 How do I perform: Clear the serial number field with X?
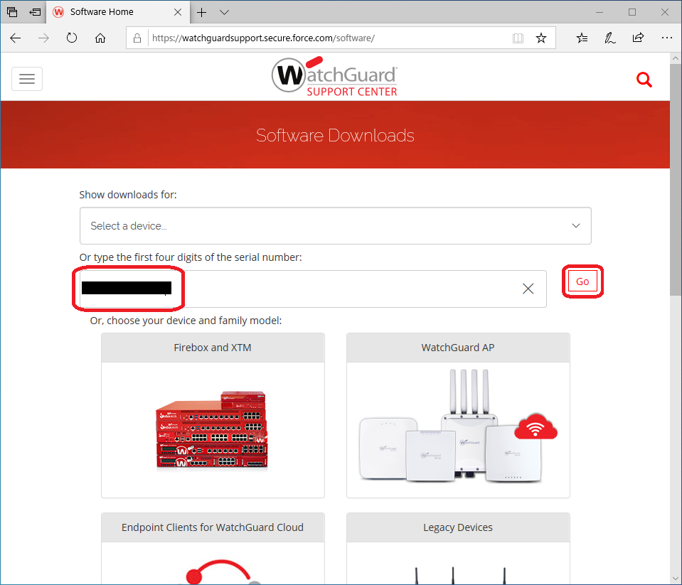pos(528,289)
